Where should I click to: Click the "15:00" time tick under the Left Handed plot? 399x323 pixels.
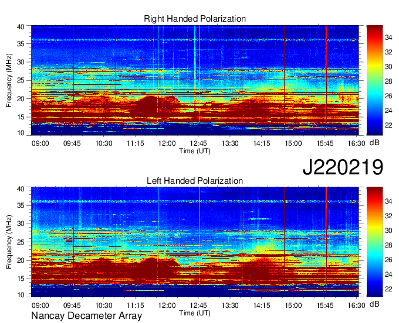(x=293, y=305)
